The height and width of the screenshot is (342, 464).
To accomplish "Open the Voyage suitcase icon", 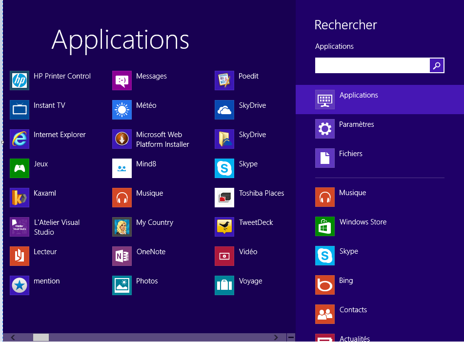I will click(224, 285).
